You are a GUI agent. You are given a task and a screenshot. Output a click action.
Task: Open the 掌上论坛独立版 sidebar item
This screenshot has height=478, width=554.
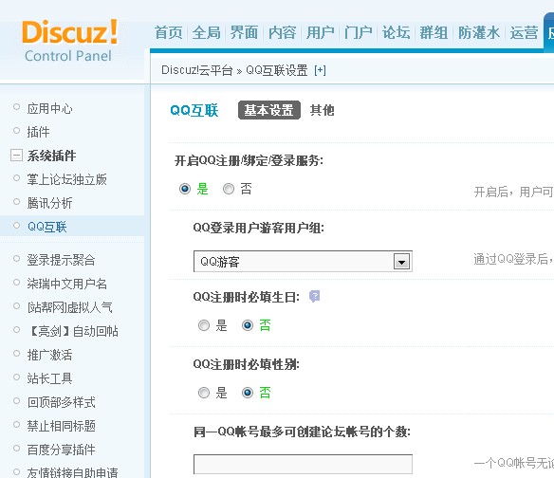click(66, 179)
